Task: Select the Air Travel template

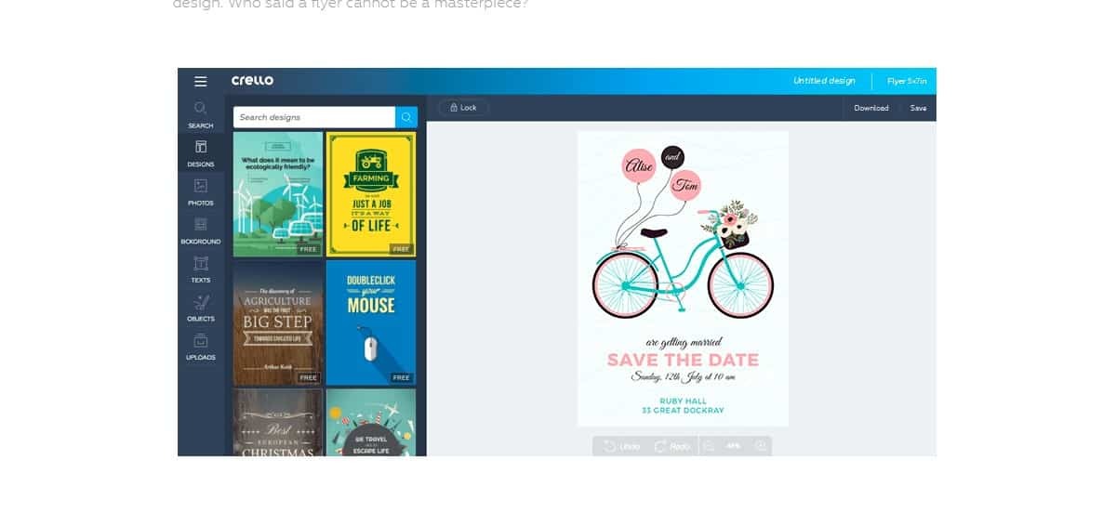Action: 371,422
